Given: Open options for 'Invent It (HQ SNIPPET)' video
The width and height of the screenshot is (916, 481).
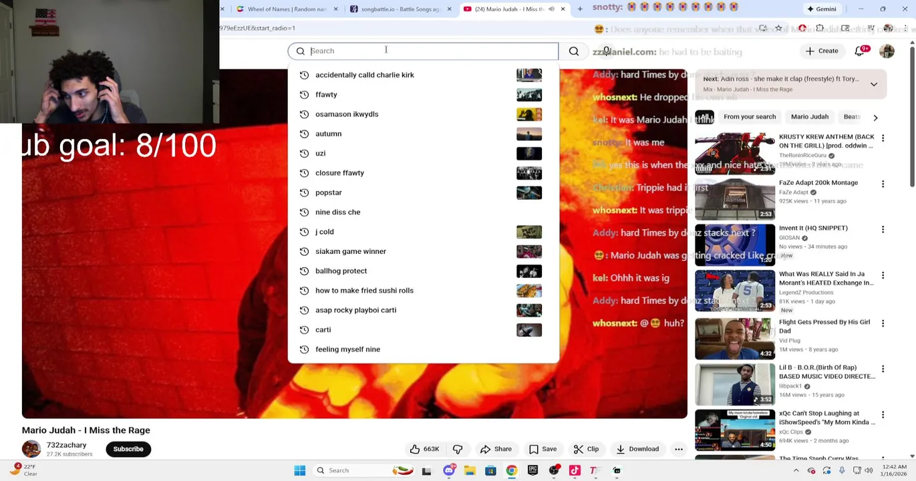Looking at the screenshot, I should [883, 229].
